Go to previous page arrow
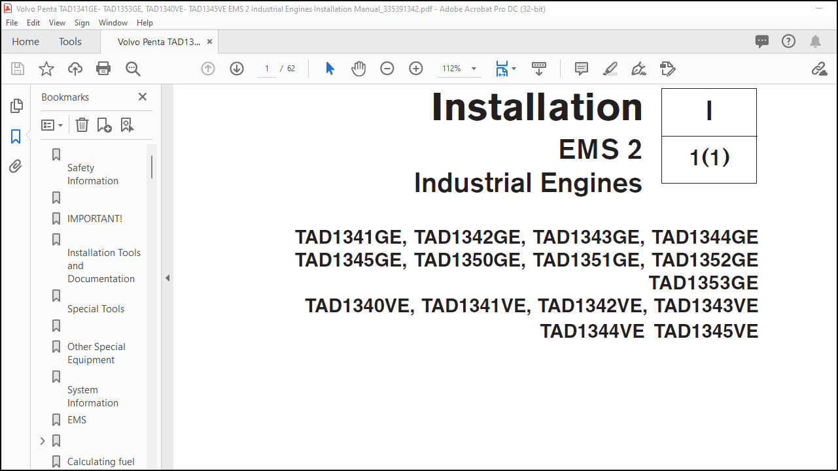The width and height of the screenshot is (838, 471). [208, 69]
